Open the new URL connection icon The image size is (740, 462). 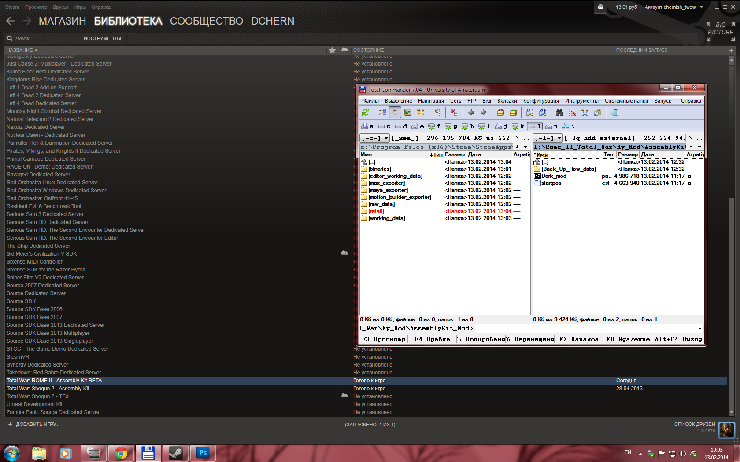(x=543, y=113)
